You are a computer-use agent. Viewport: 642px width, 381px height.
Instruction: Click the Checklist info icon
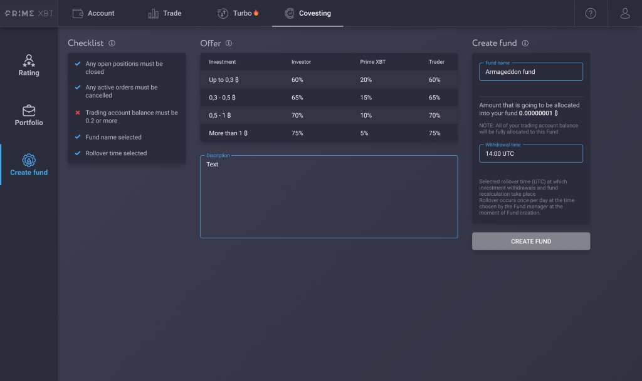(112, 43)
